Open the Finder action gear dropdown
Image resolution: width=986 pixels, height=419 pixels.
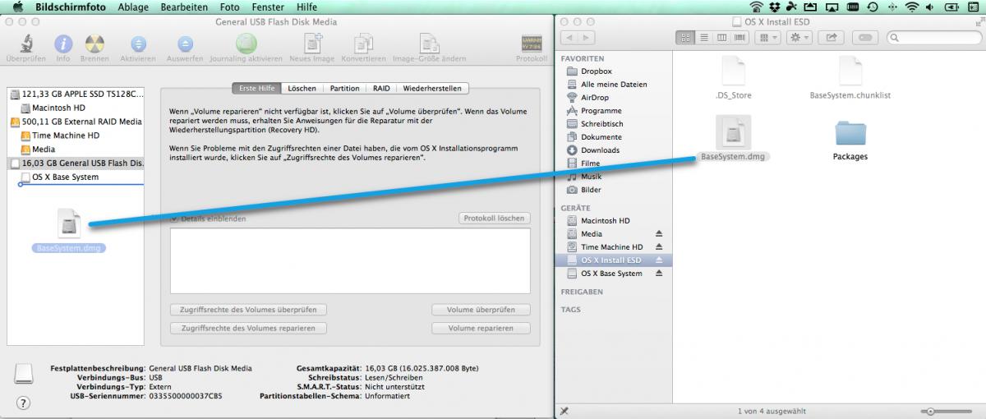[x=799, y=37]
